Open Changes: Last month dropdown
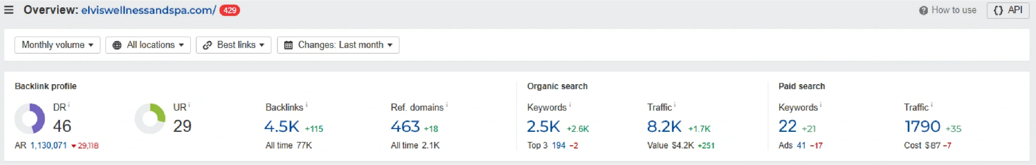1036x165 pixels. tap(338, 45)
